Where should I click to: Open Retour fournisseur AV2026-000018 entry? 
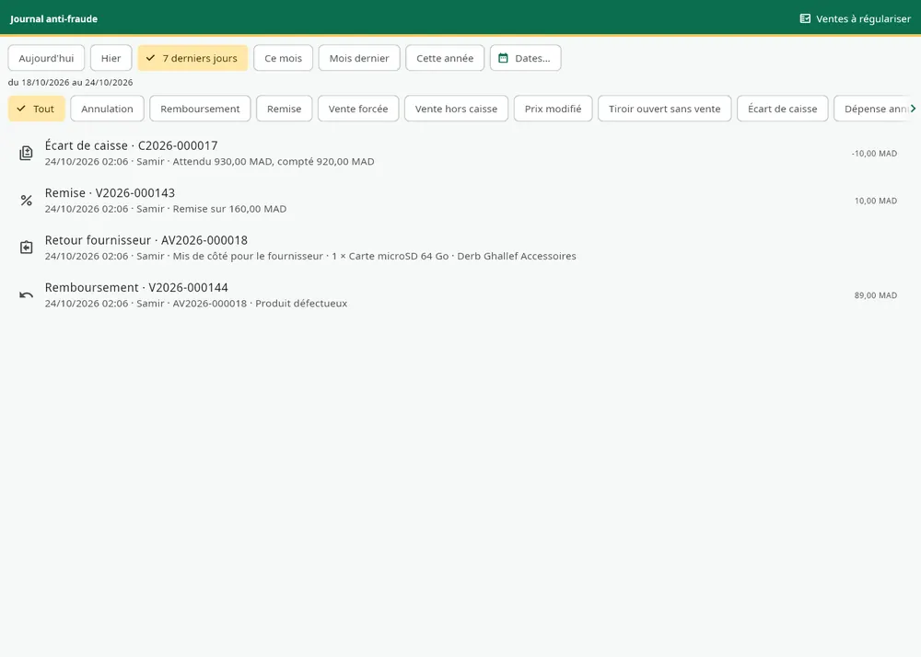460,248
